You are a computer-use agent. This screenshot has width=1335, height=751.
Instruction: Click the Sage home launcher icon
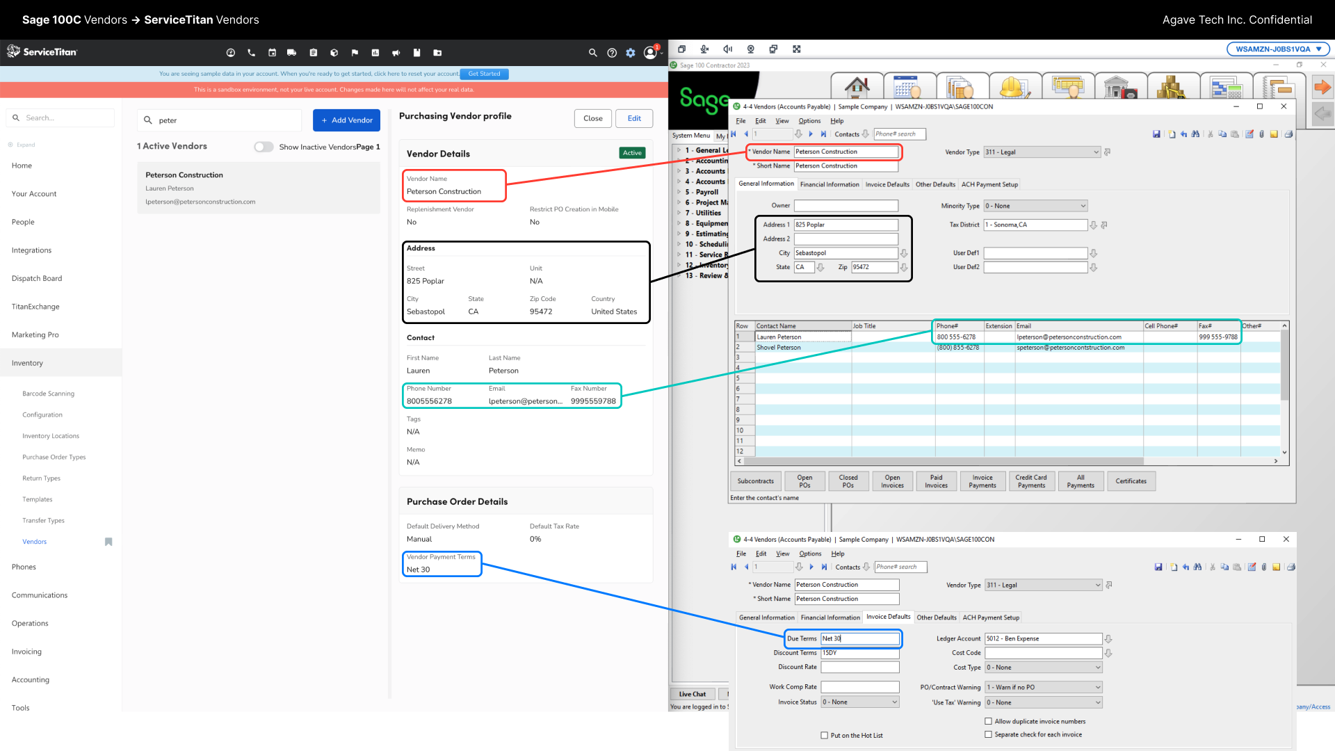(857, 86)
